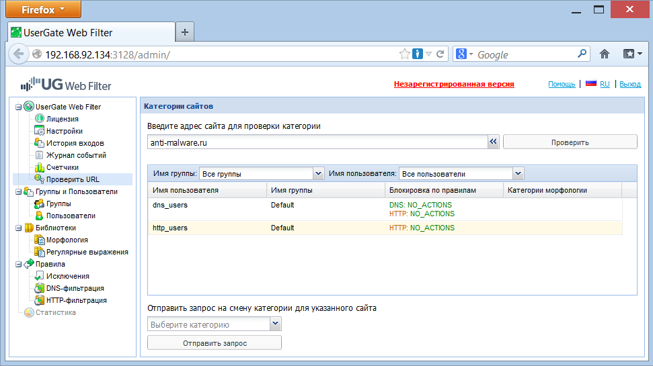Screen dimensions: 653x366
Task: Open a new browser tab
Action: pos(185,32)
